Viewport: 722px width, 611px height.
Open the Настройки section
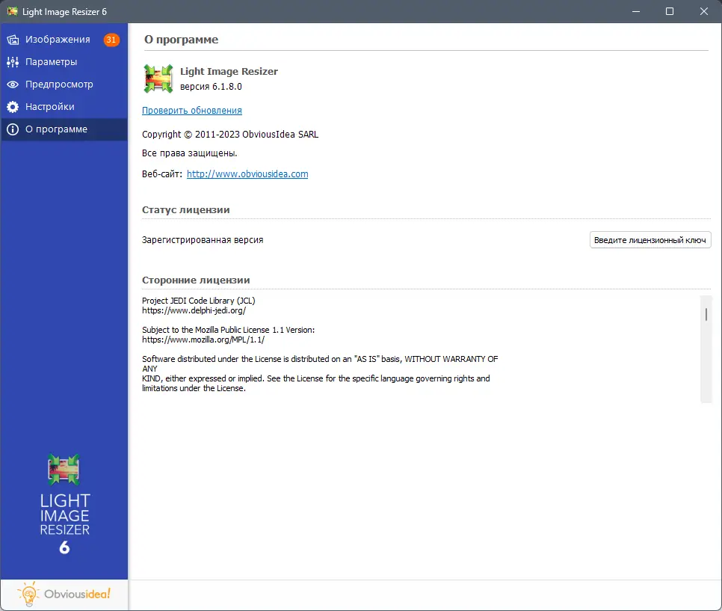(x=64, y=107)
